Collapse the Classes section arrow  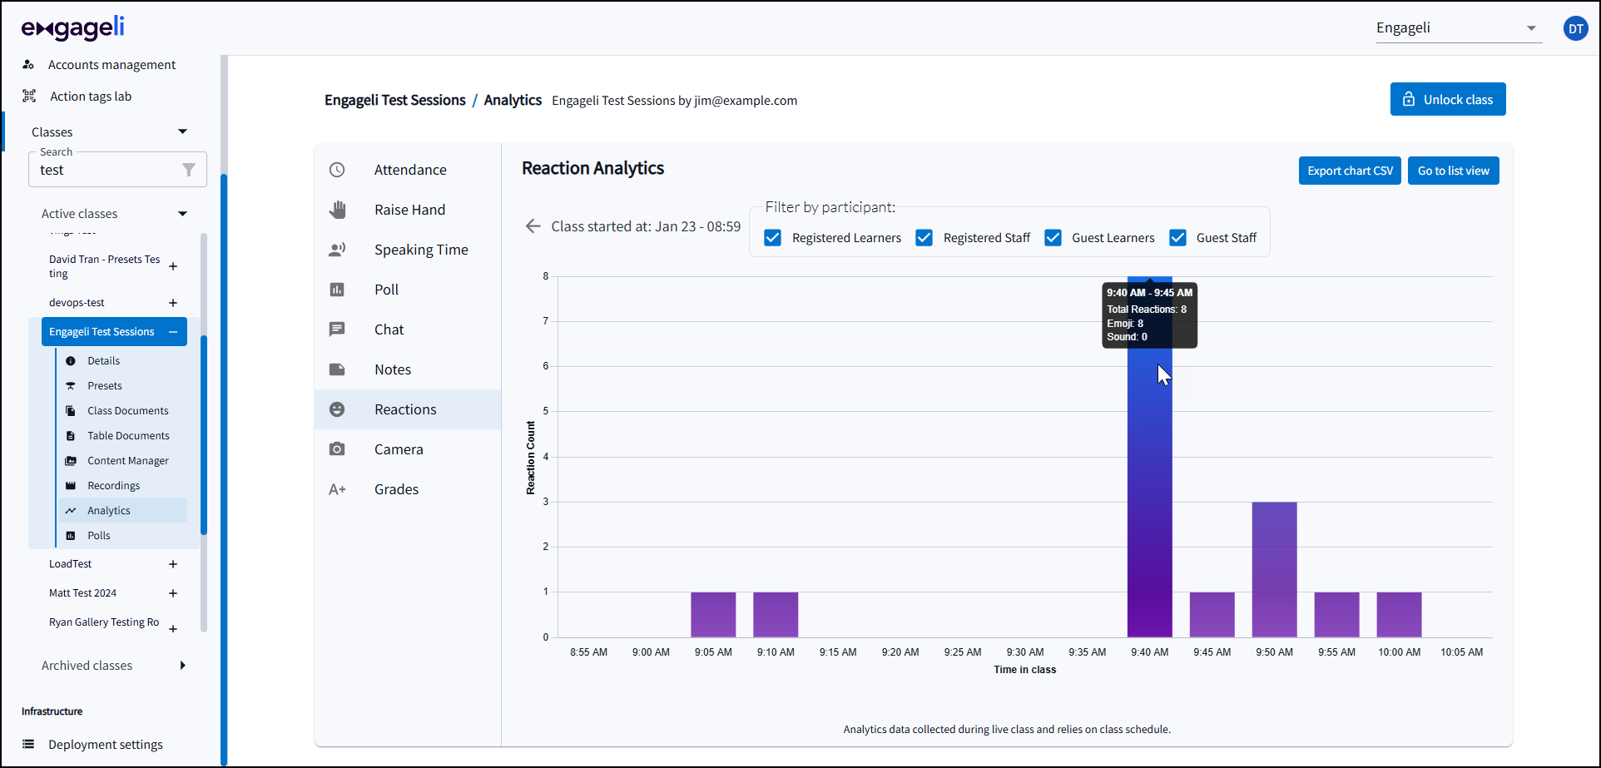(182, 131)
